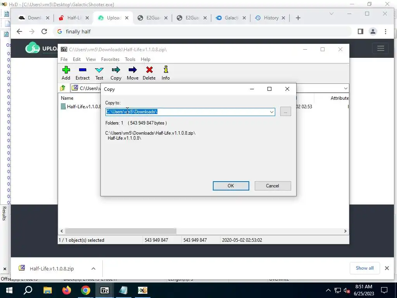
Task: Click the Add toolbar icon in 7-Zip
Action: [x=66, y=73]
